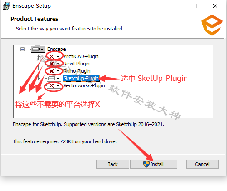Click the installer icon in title bar
Screen dimensions: 227x191
(x=6, y=6)
